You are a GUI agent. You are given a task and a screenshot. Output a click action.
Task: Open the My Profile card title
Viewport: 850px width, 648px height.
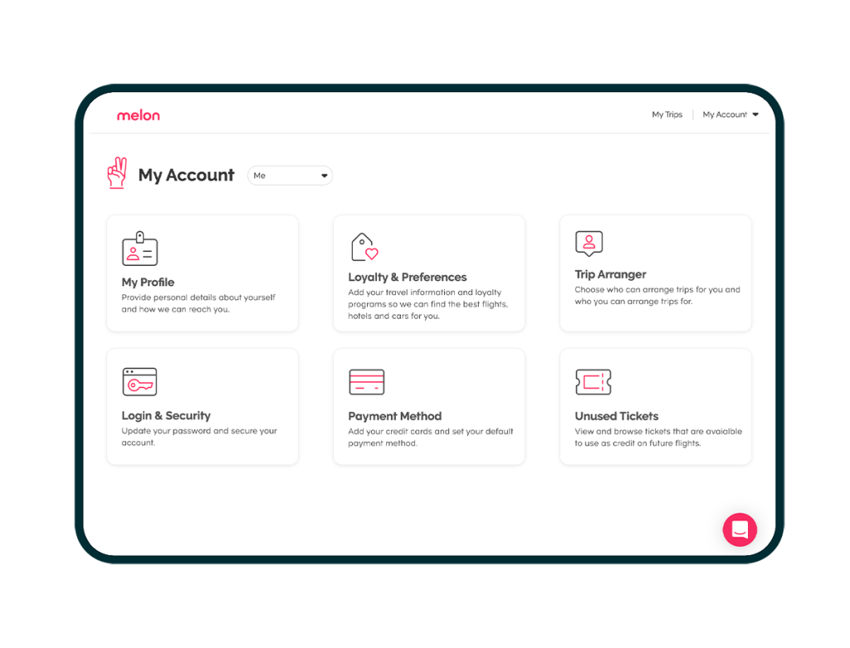click(x=148, y=282)
